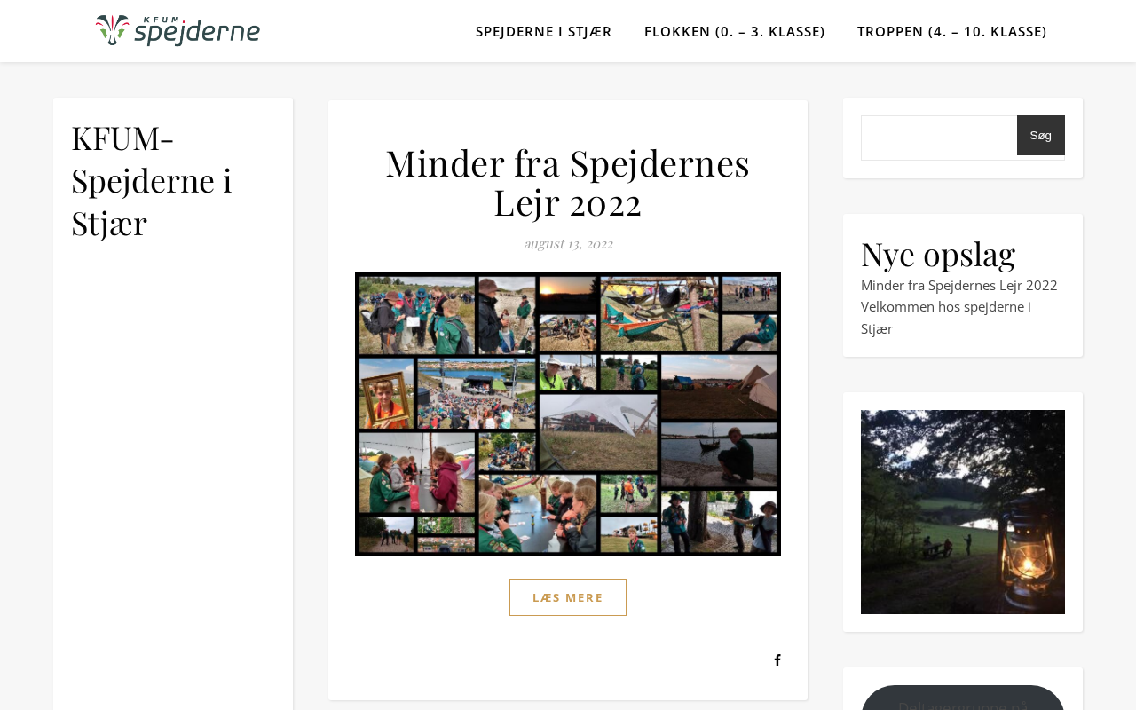Click the green scout emblem in the logo
This screenshot has height=710, width=1136.
[x=112, y=31]
